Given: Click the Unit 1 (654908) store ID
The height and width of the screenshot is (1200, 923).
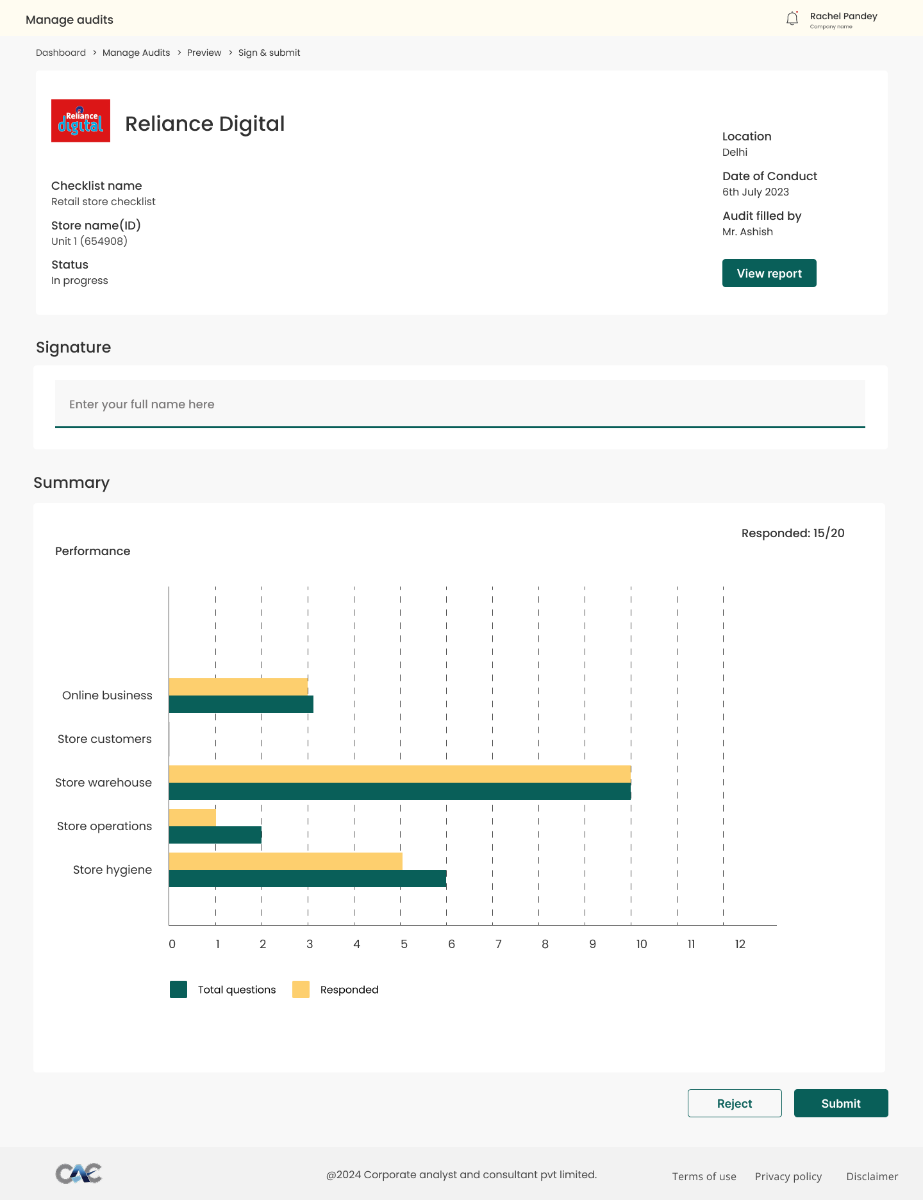Looking at the screenshot, I should [x=89, y=241].
